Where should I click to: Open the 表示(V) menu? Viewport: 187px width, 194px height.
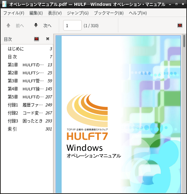(x=55, y=13)
